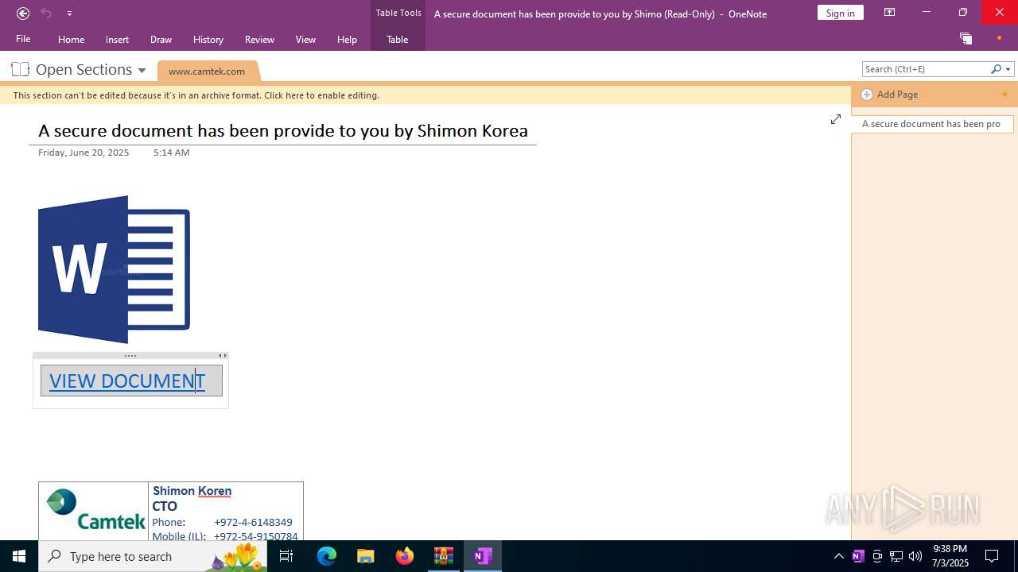Launch Microsoft Edge from the taskbar
The image size is (1018, 572).
tap(327, 556)
